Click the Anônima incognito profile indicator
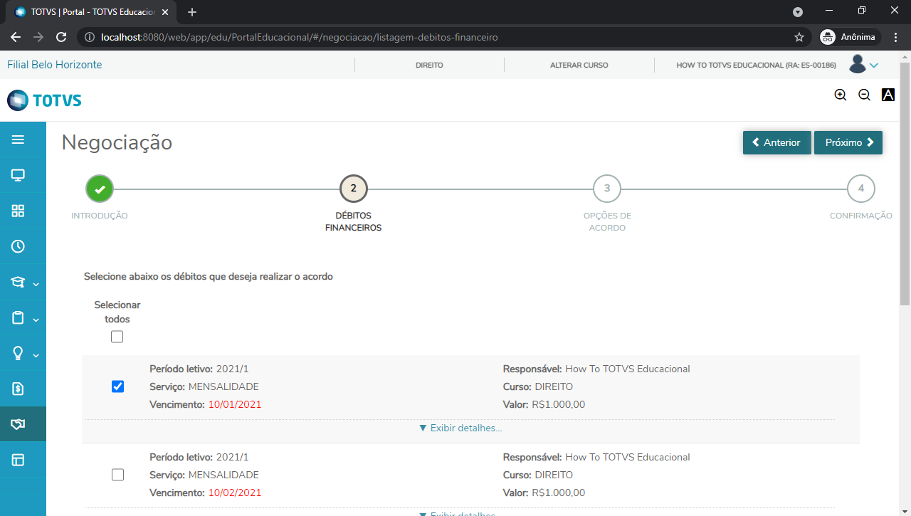The width and height of the screenshot is (911, 516). pyautogui.click(x=850, y=37)
